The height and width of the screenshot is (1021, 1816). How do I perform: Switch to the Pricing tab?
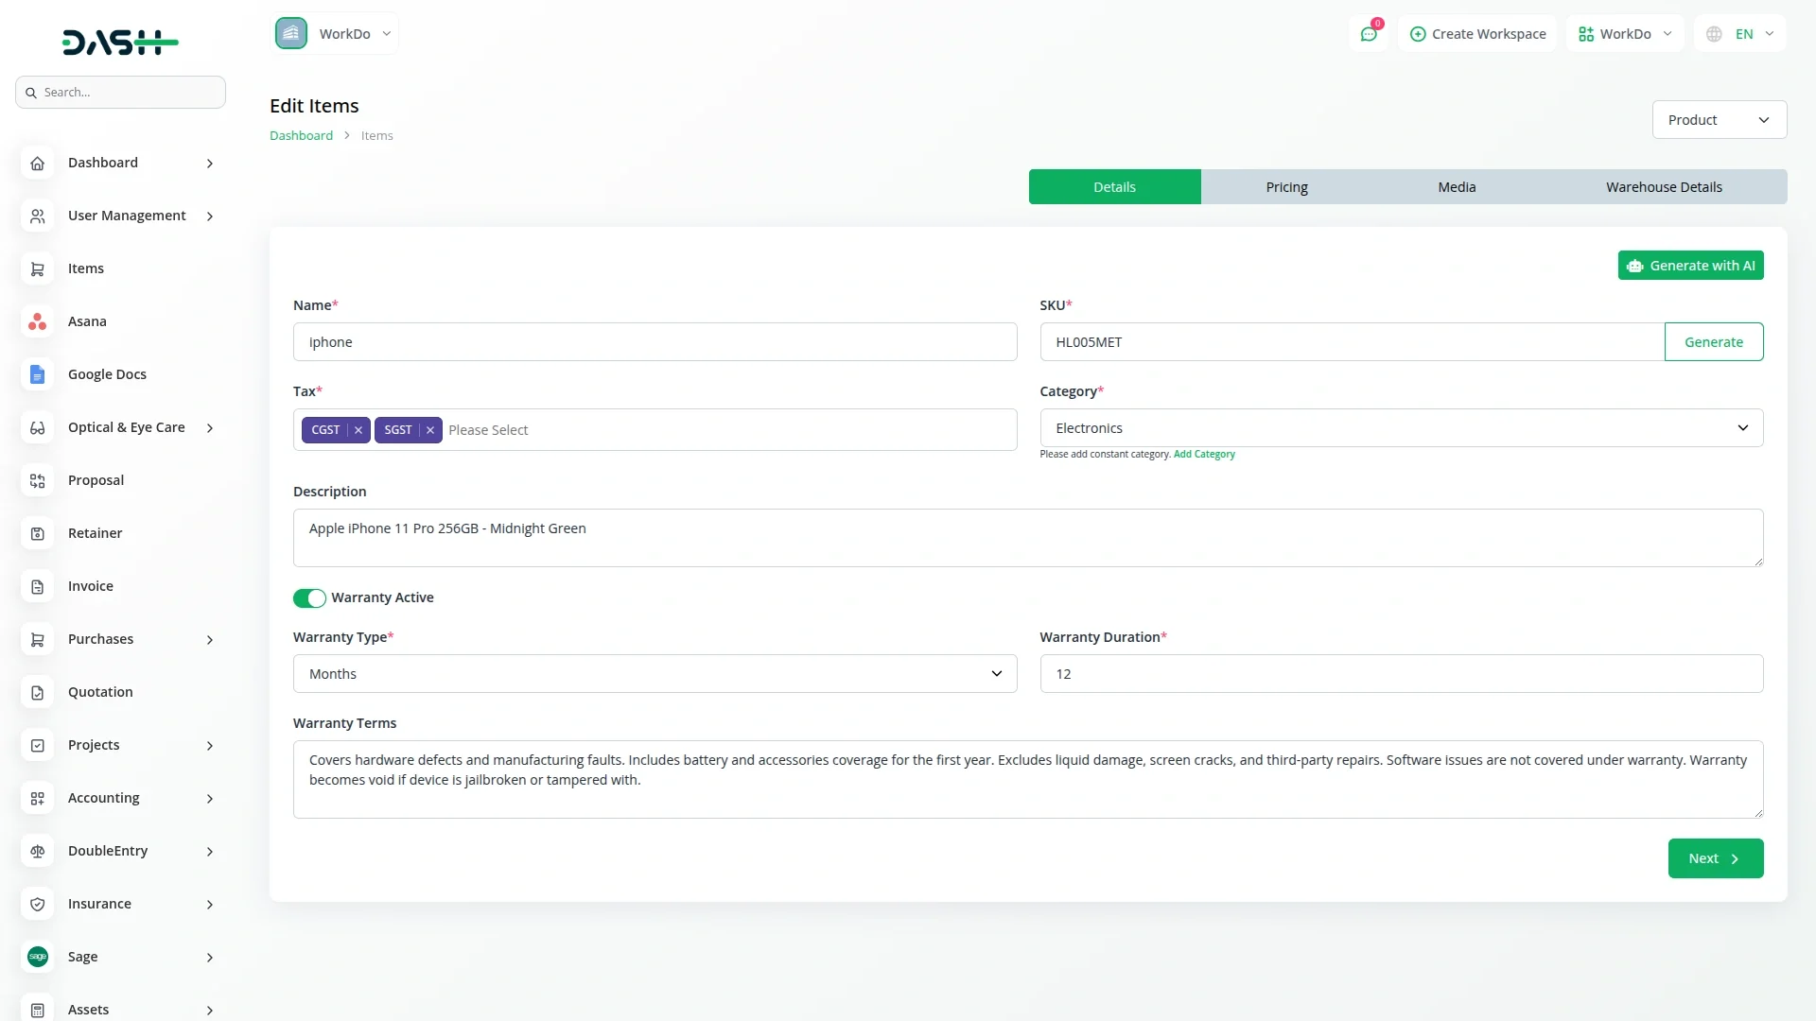pyautogui.click(x=1286, y=187)
